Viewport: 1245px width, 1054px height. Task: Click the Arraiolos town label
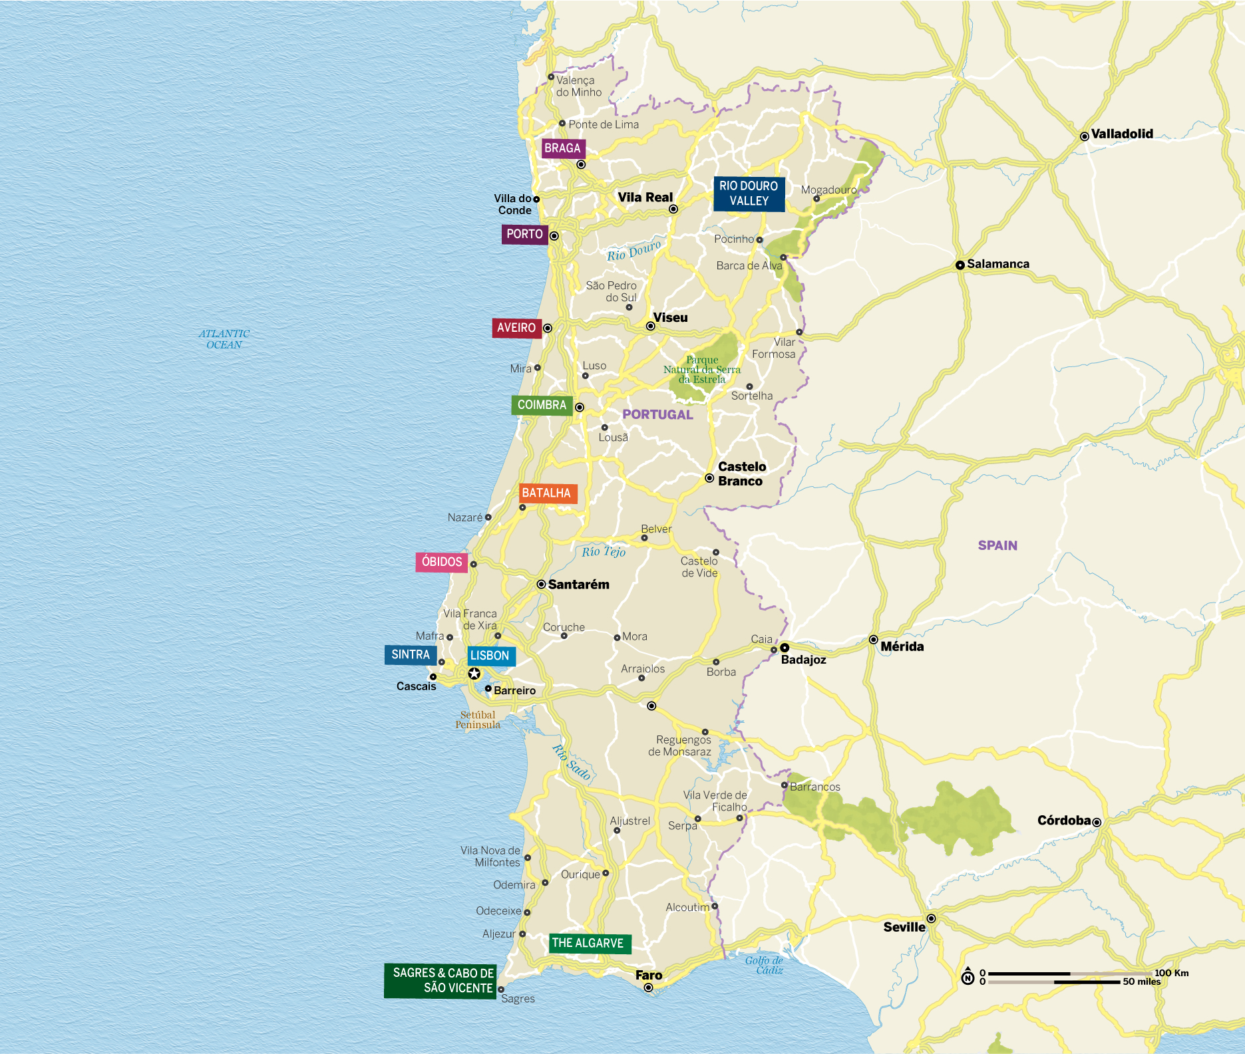pyautogui.click(x=643, y=669)
